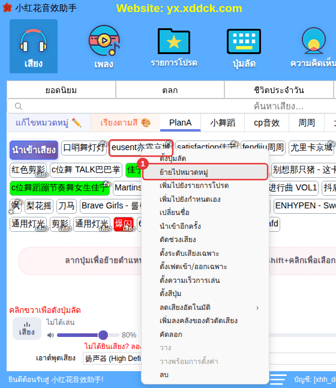The height and width of the screenshot is (388, 336).
Task: Play the 刀马 sound button
Action: click(x=67, y=206)
